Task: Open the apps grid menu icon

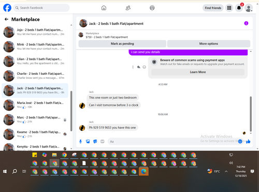Action: tap(229, 8)
